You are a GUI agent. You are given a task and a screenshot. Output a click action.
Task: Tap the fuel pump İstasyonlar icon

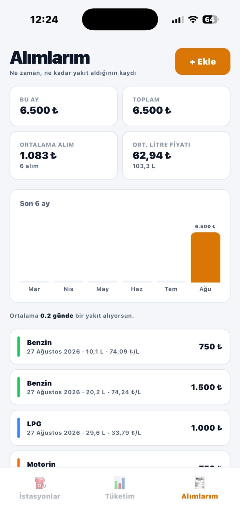coord(40,483)
